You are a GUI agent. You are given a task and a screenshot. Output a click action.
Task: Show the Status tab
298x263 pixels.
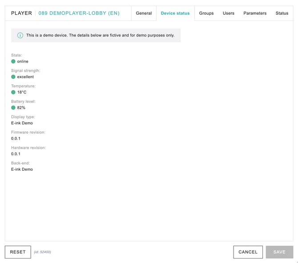pos(282,13)
